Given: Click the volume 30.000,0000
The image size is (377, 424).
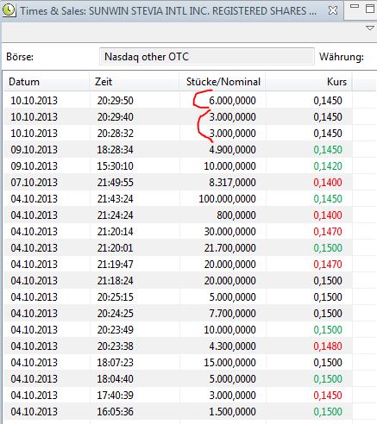Looking at the screenshot, I should point(229,232).
